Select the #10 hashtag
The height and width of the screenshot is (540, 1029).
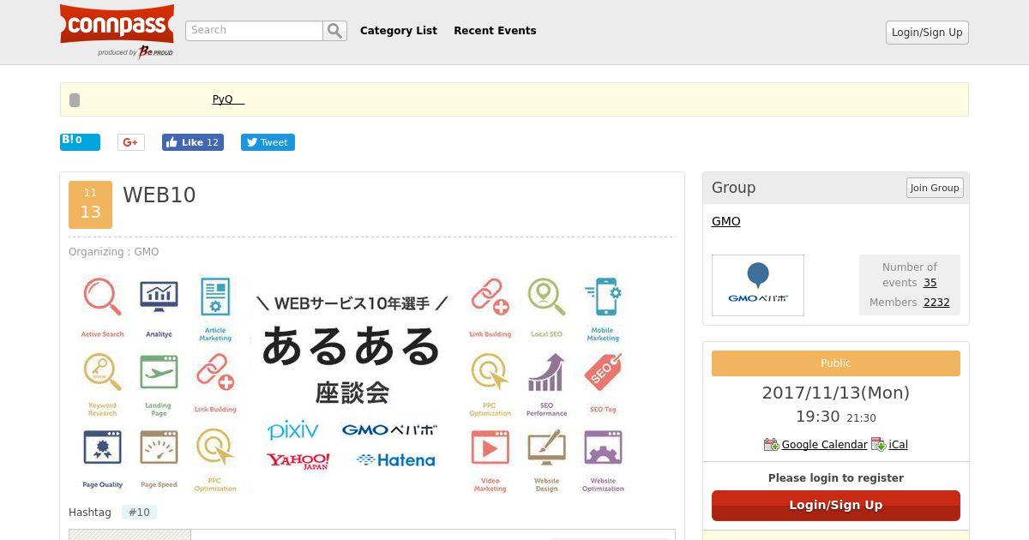[x=139, y=513]
